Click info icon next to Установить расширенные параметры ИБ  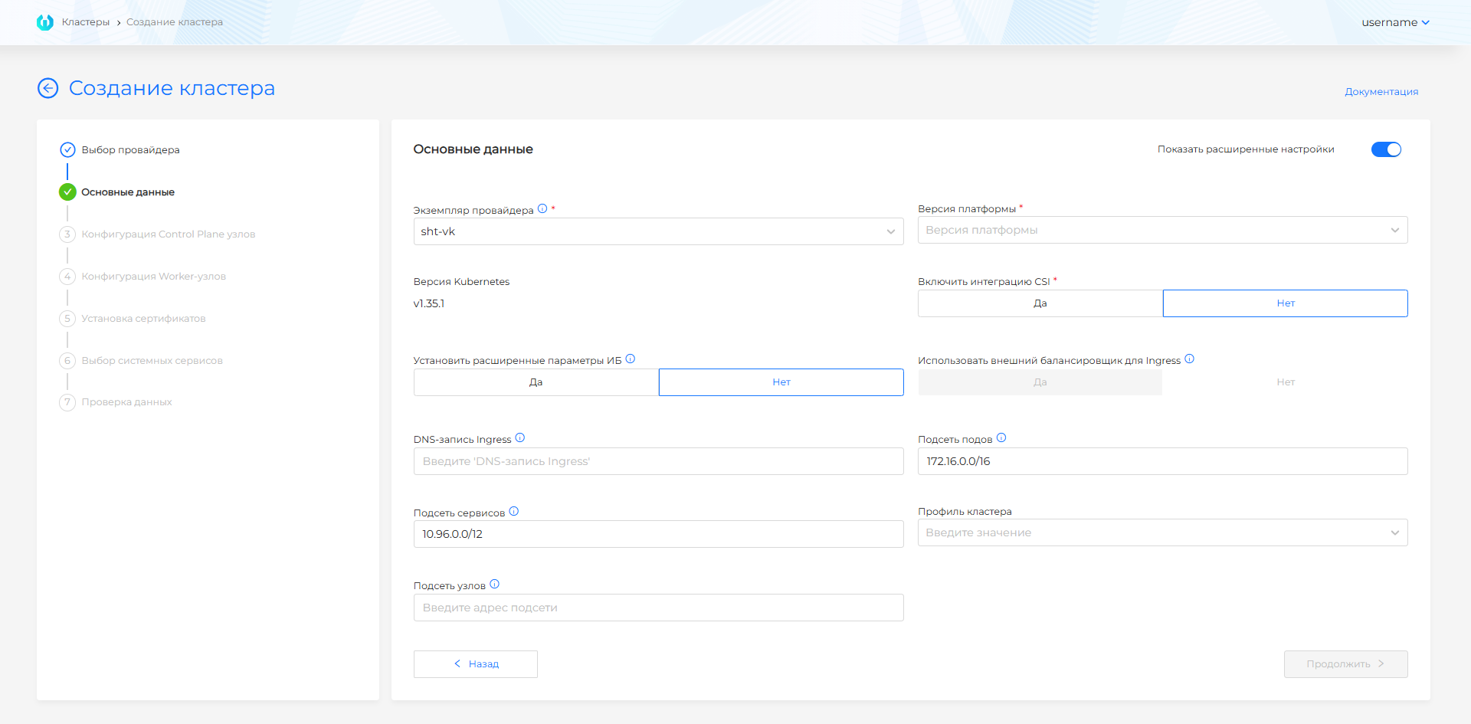(631, 359)
